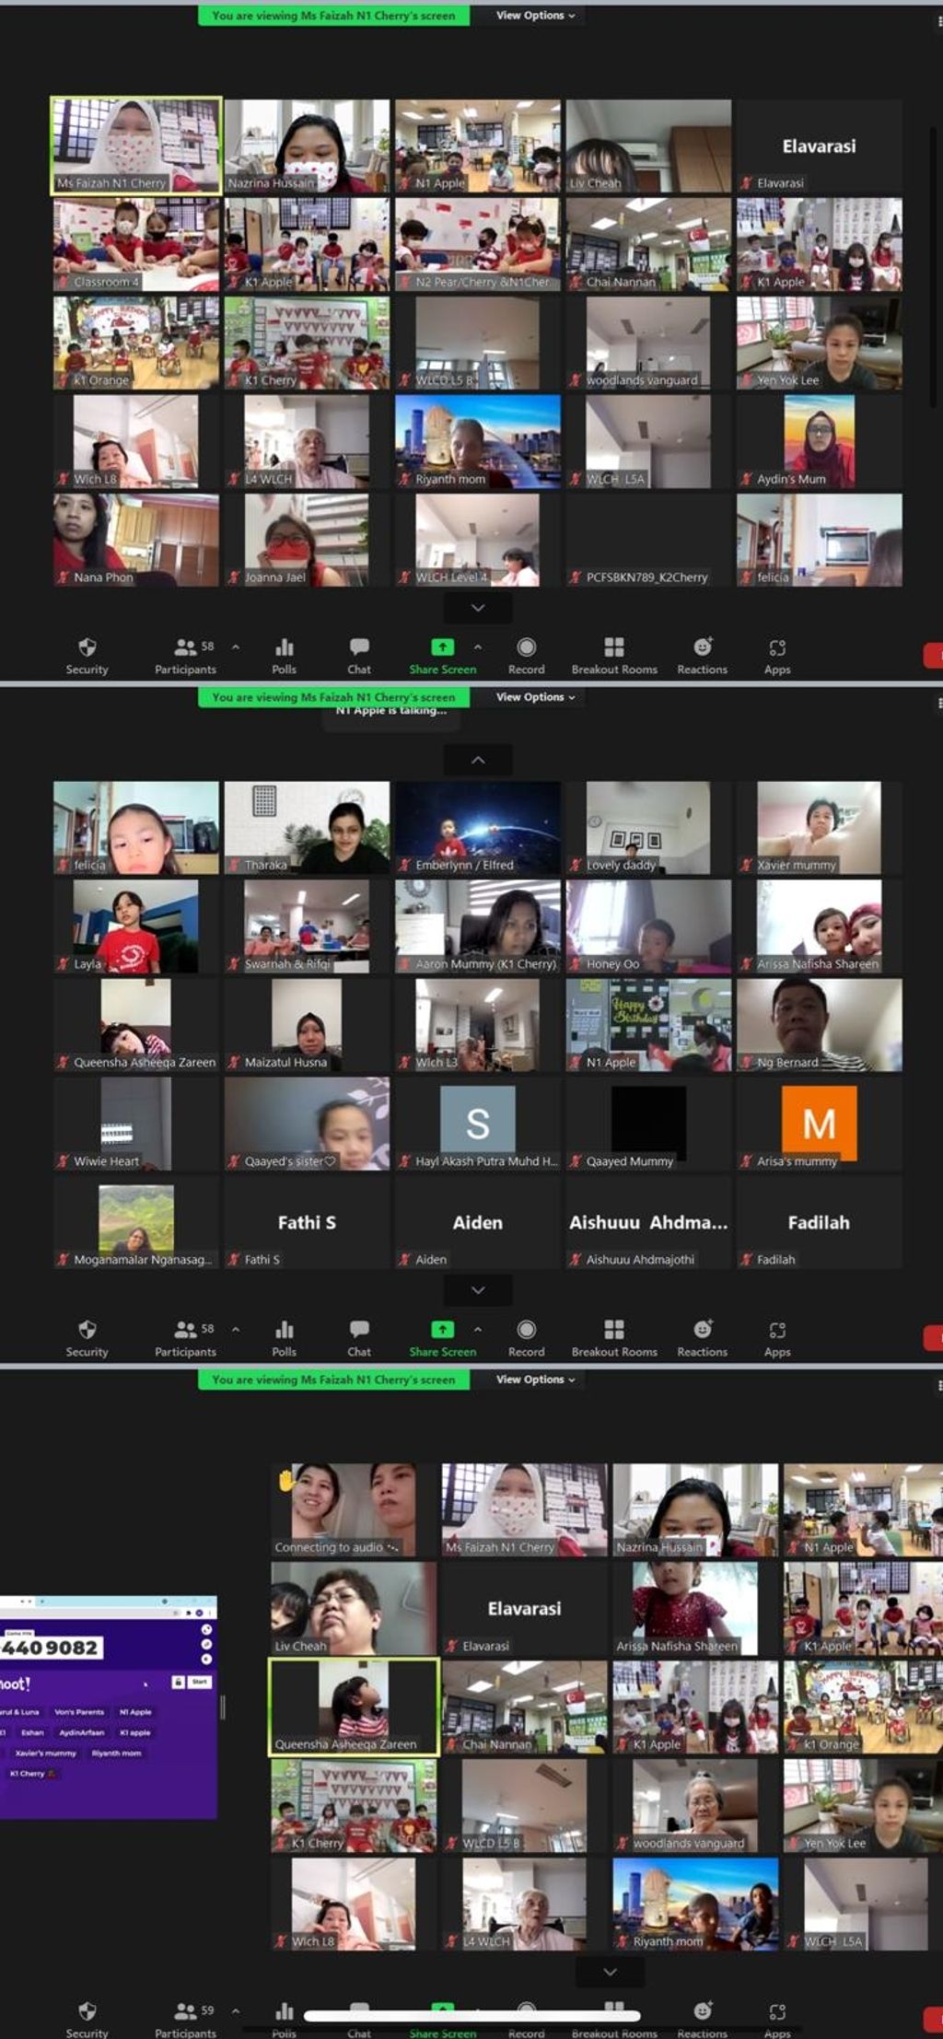
Task: Select Ng Bernard video tile
Action: tap(819, 1024)
